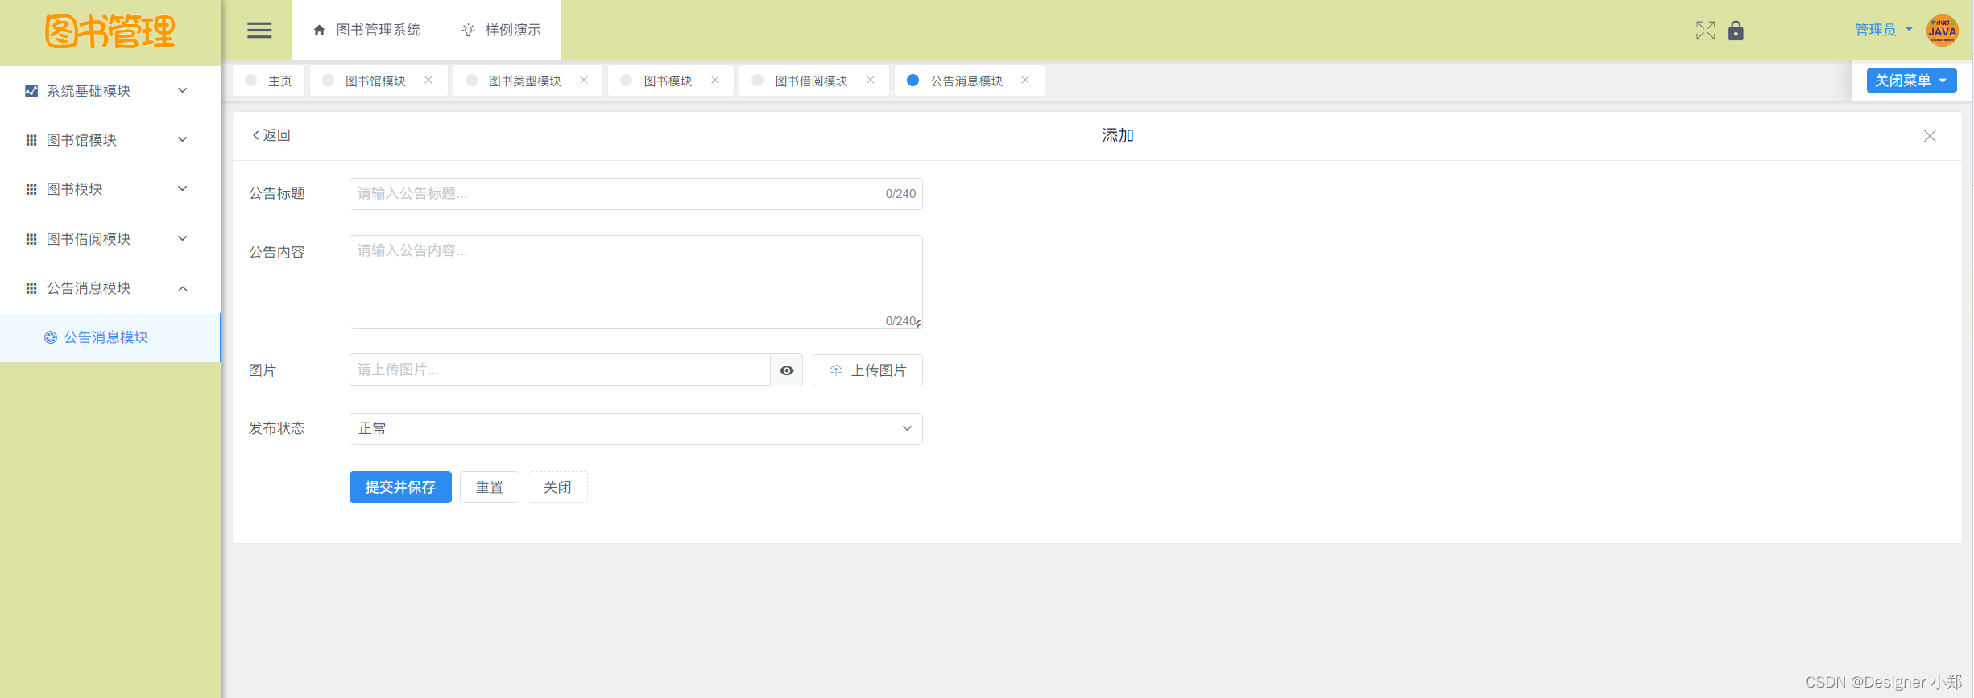
Task: Click the 系统基础模块 chart icon
Action: (31, 91)
